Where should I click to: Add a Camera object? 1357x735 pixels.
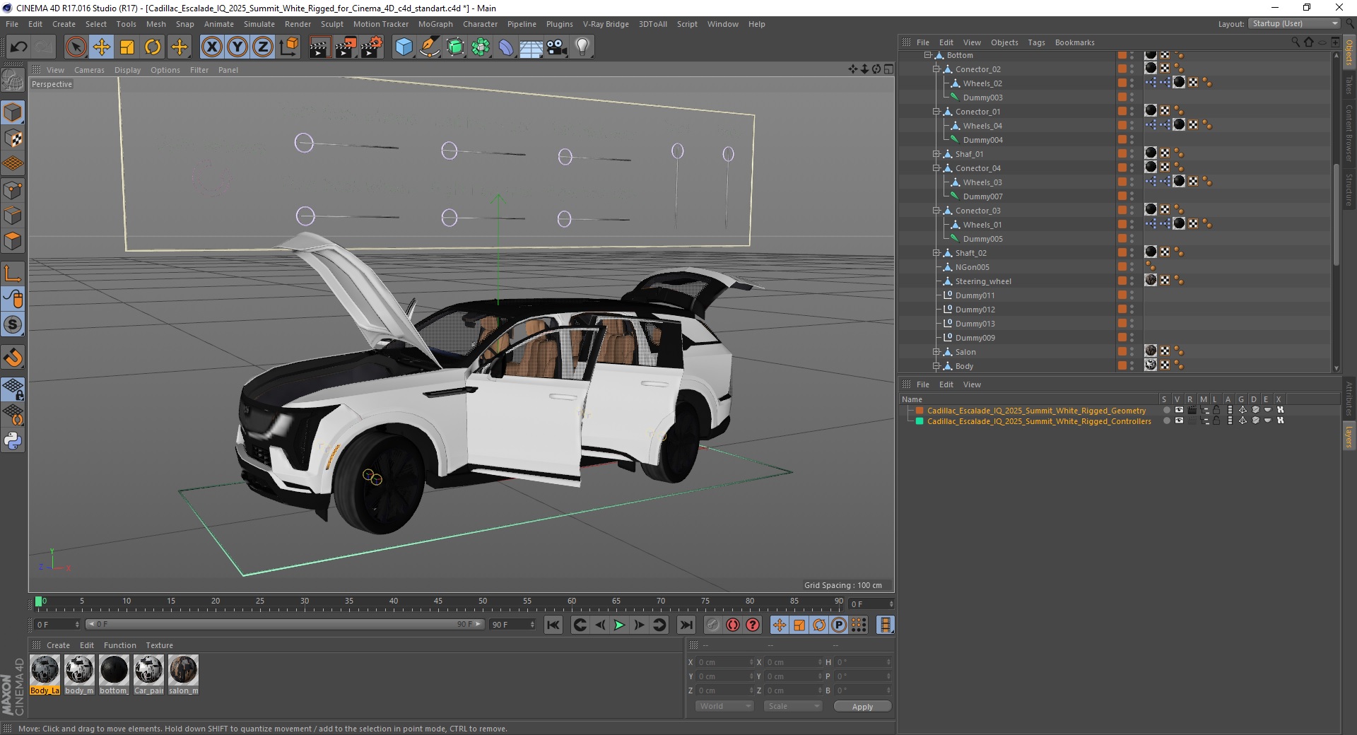(x=556, y=47)
